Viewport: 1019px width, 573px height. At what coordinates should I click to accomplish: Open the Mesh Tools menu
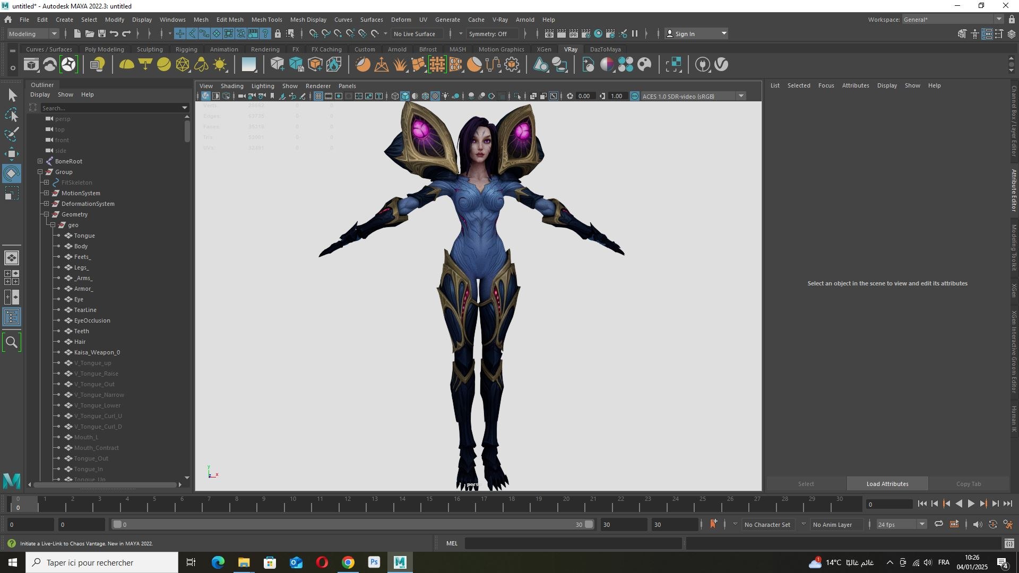[266, 20]
